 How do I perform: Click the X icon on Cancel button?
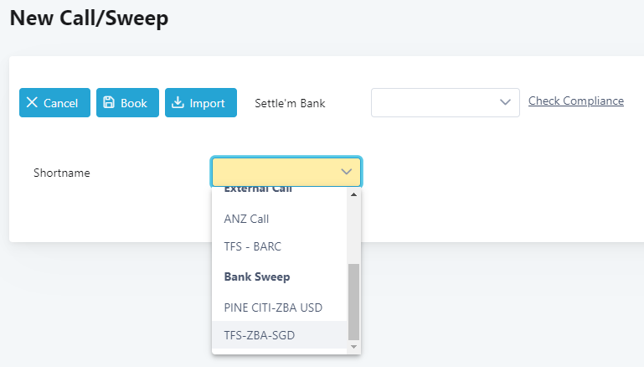32,102
